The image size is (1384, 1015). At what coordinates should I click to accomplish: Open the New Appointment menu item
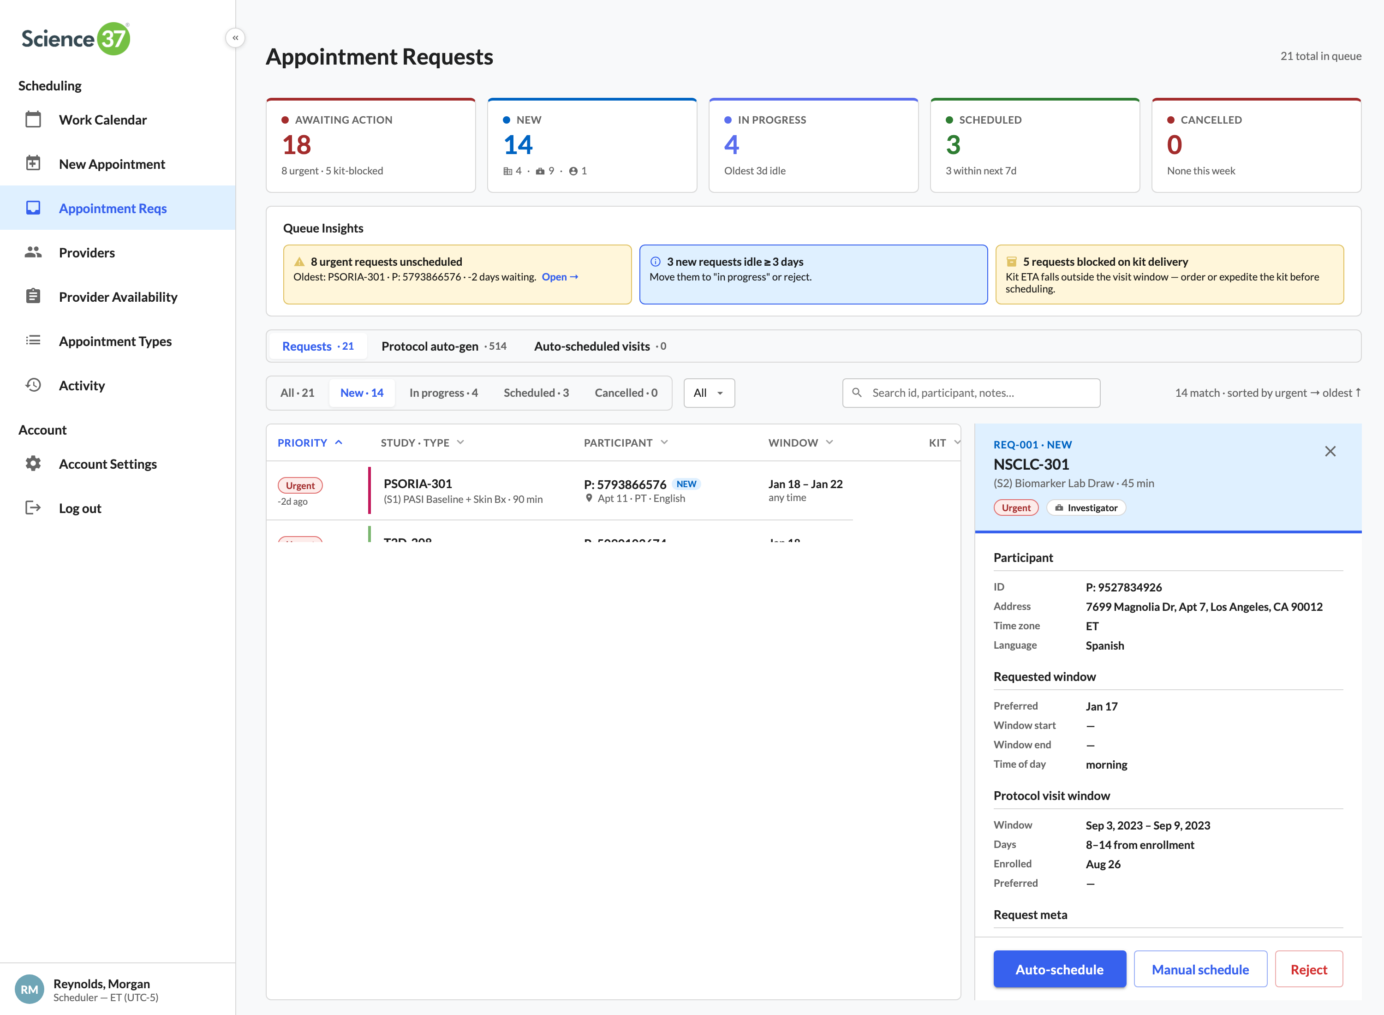118,163
